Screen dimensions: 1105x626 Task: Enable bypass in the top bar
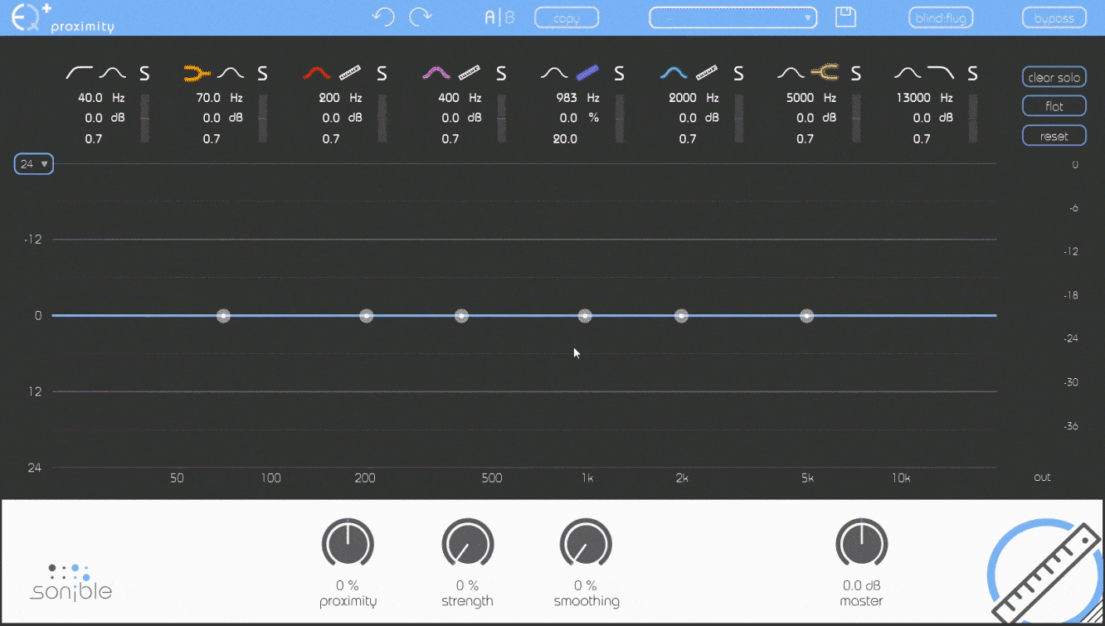pyautogui.click(x=1054, y=17)
